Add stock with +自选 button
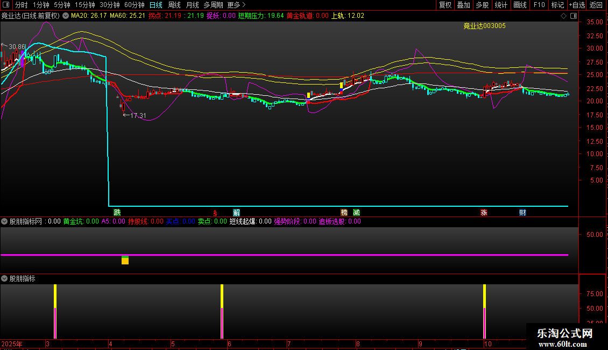The height and width of the screenshot is (350, 608). click(577, 5)
